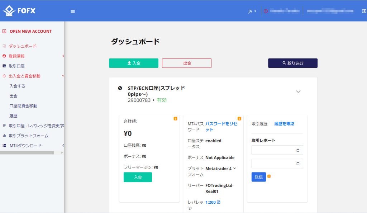Screen dimensions: 367x213
Task: Click the 取引プラットフォーム bar chart icon
Action: tap(4, 136)
